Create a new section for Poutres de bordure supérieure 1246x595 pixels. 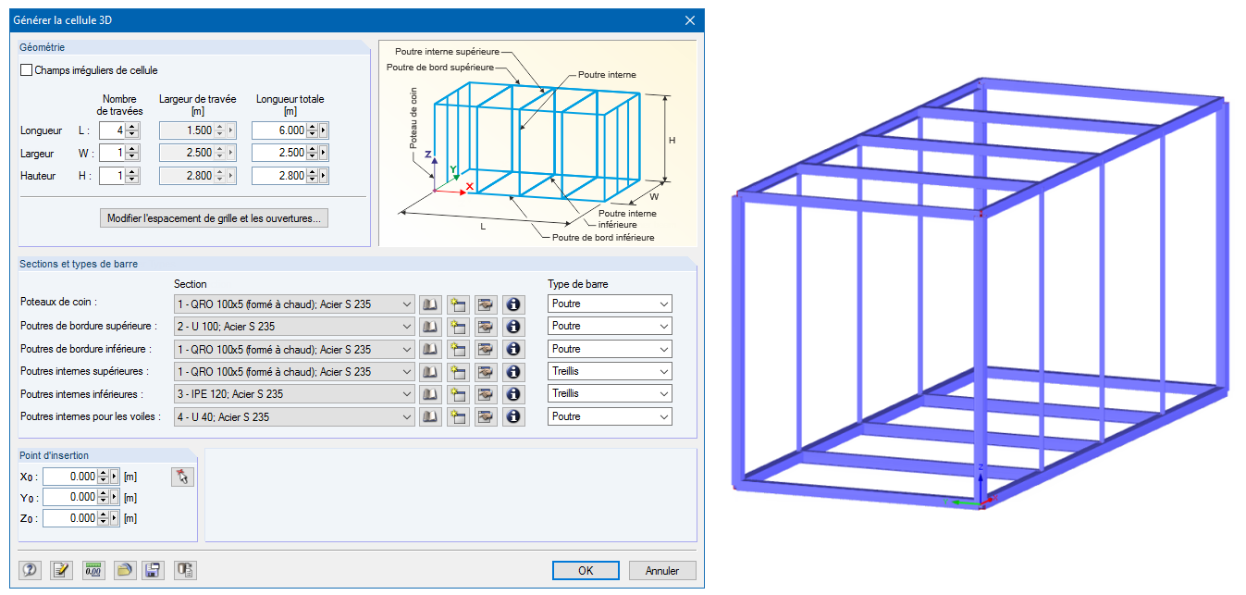[x=458, y=327]
